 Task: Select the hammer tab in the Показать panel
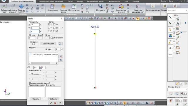tap(170, 42)
